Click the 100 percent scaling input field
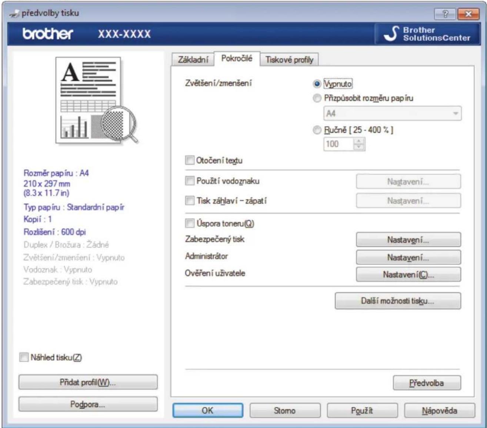This screenshot has width=487, height=428. (339, 144)
